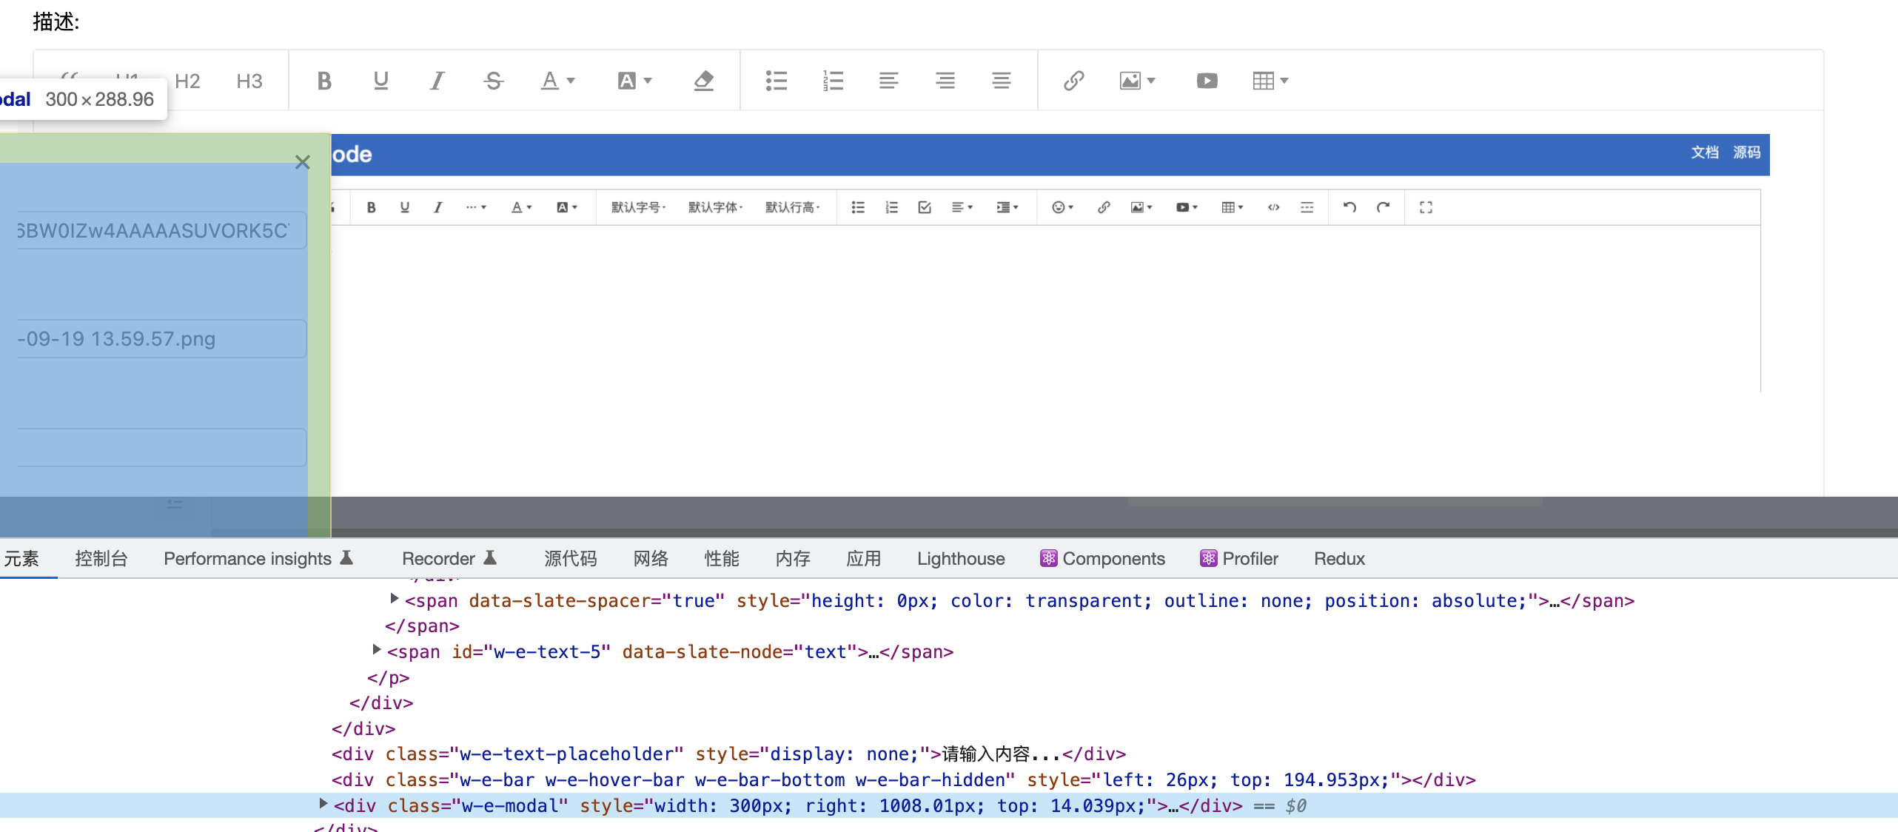1898x832 pixels.
Task: Click the redo icon
Action: [1383, 207]
